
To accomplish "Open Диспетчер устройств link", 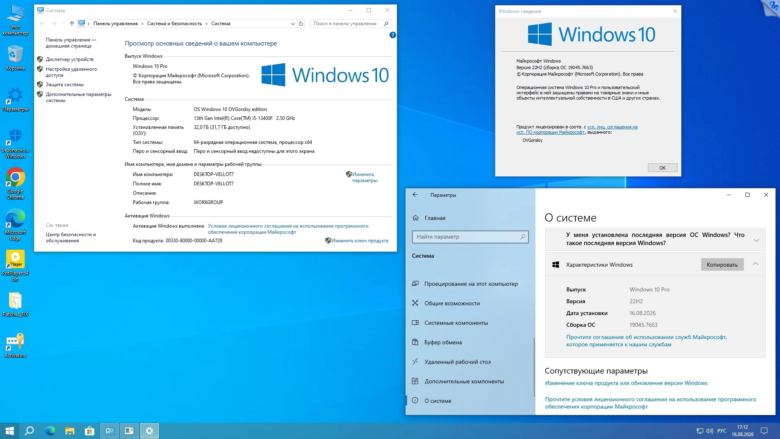I will pos(69,59).
